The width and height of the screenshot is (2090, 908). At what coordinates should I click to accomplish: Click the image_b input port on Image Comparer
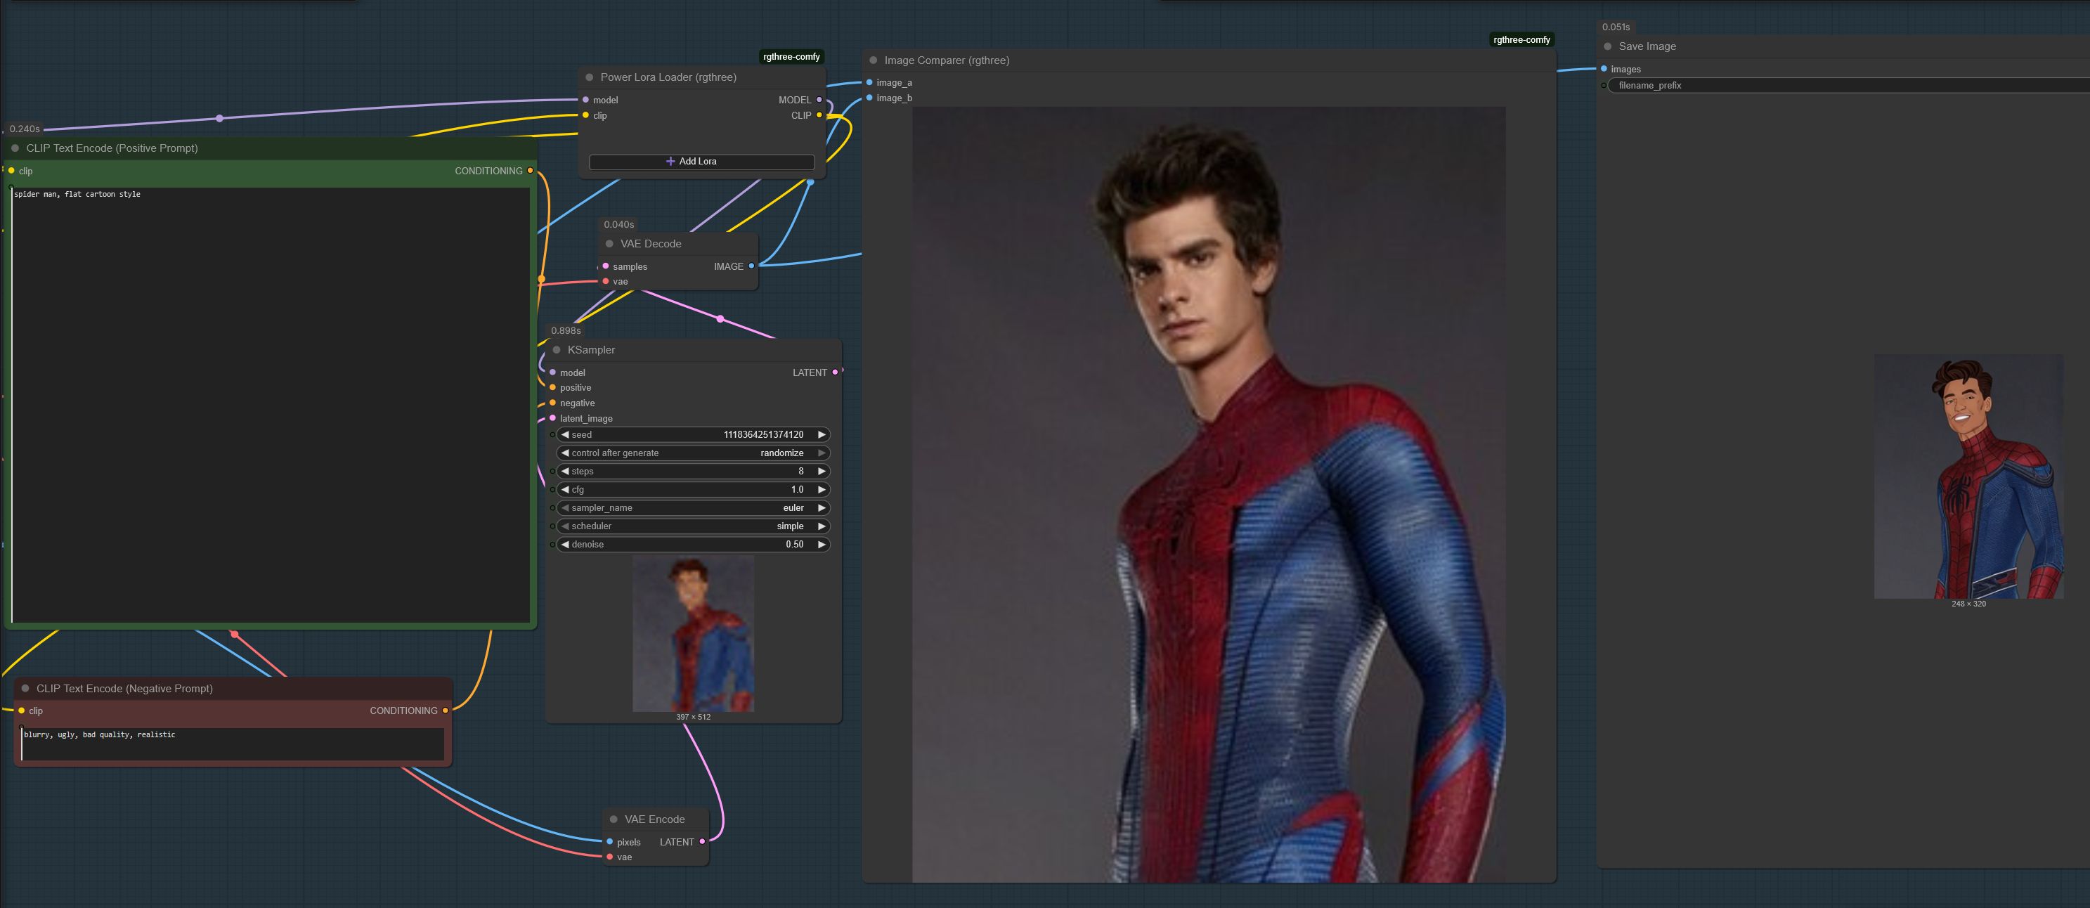(x=869, y=98)
